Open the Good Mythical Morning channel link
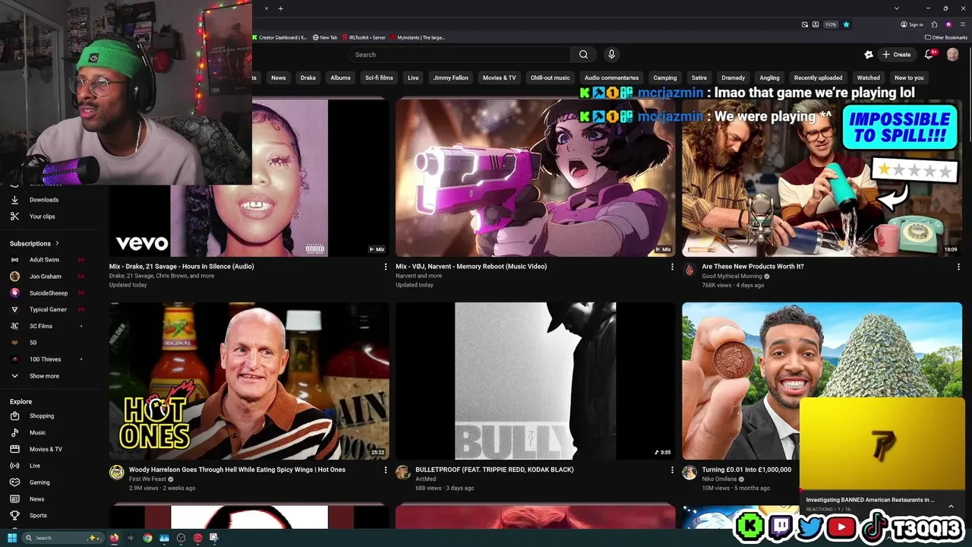 click(x=732, y=276)
